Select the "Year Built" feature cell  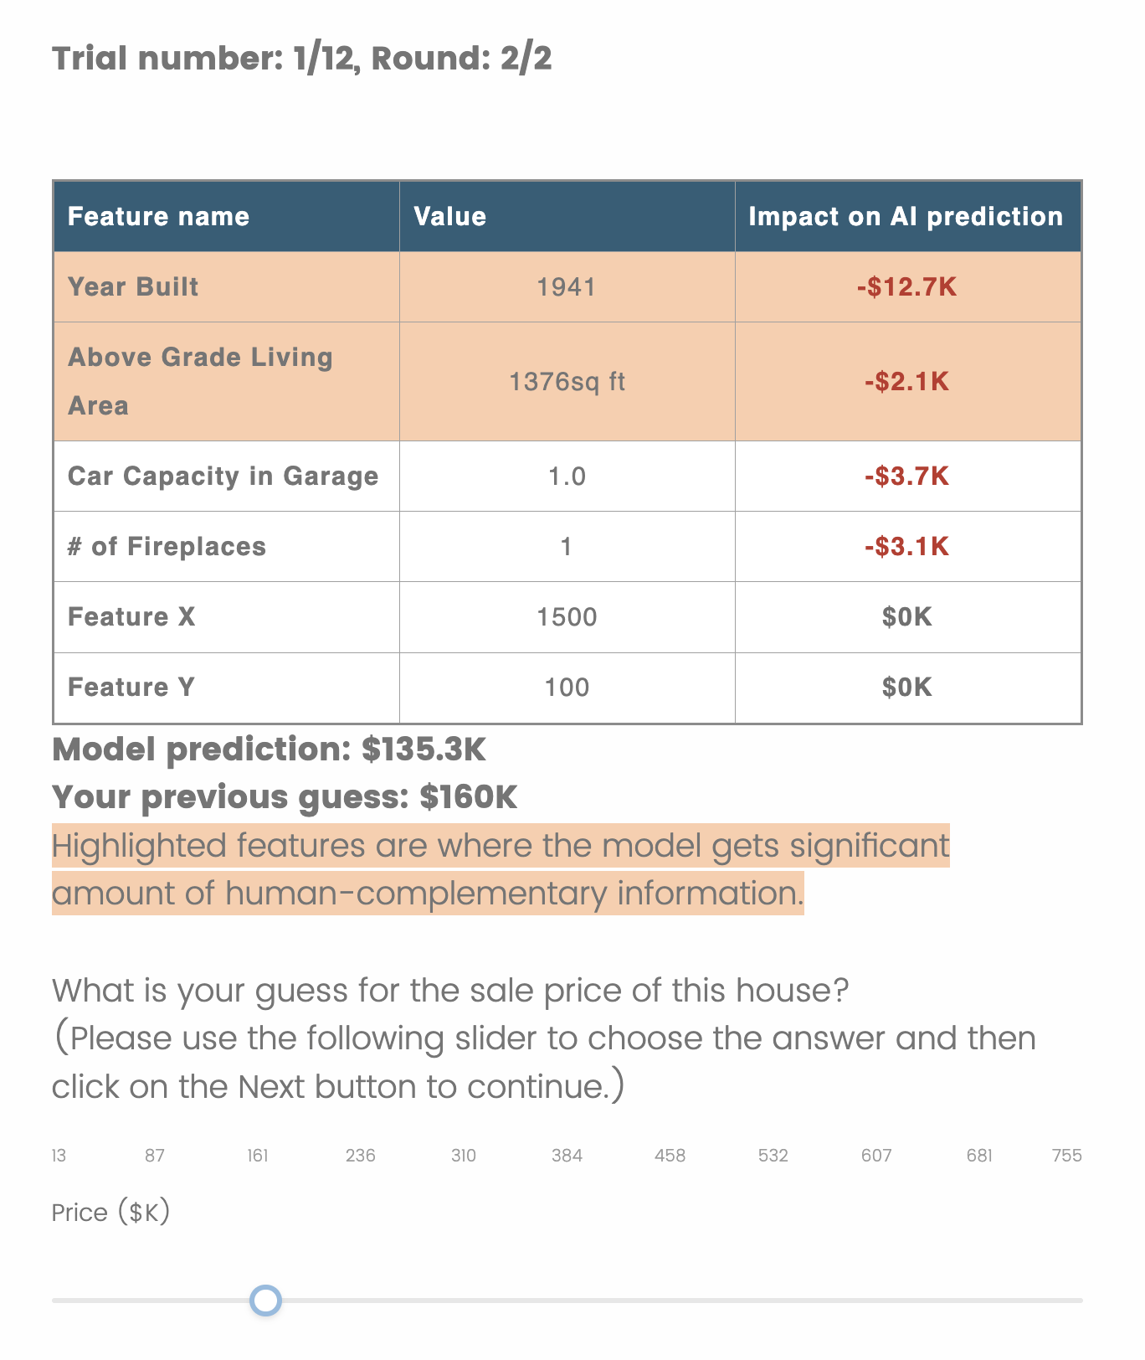(x=134, y=287)
